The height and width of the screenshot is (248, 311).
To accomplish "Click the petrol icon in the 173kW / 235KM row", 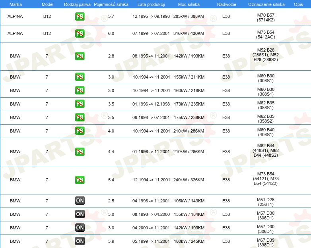I will [x=80, y=104].
